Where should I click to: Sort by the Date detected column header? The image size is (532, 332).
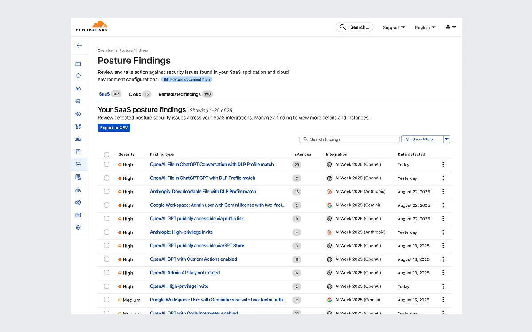tap(411, 154)
